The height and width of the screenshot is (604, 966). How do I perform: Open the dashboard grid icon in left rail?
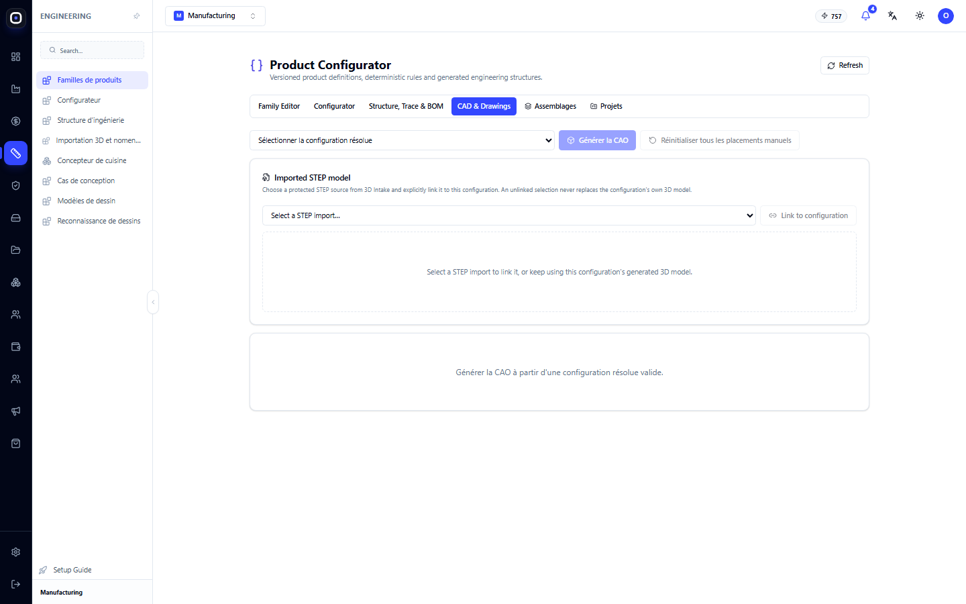pyautogui.click(x=16, y=57)
